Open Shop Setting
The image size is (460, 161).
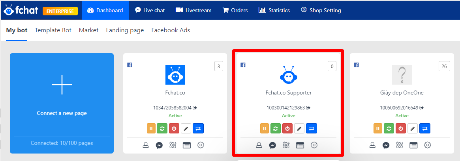(x=321, y=10)
